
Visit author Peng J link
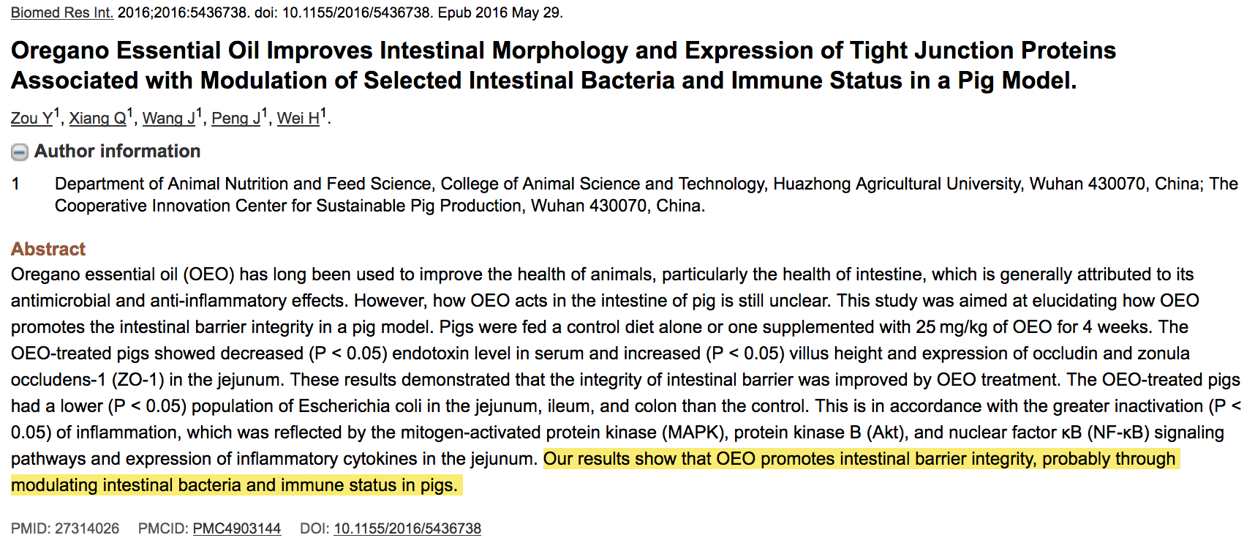[235, 119]
